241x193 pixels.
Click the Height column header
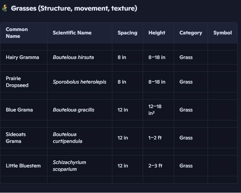[x=157, y=33]
